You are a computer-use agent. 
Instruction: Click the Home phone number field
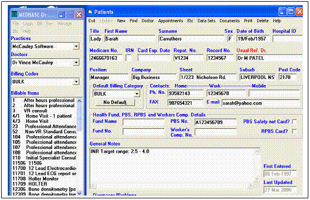tap(185, 93)
